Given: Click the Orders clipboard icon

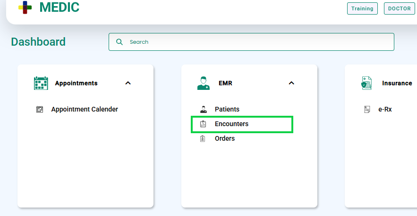Looking at the screenshot, I should [203, 138].
